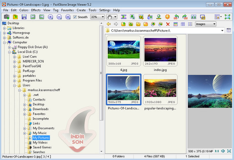Start the slideshow from the toolbar
This screenshot has height=160, width=234.
[124, 17]
